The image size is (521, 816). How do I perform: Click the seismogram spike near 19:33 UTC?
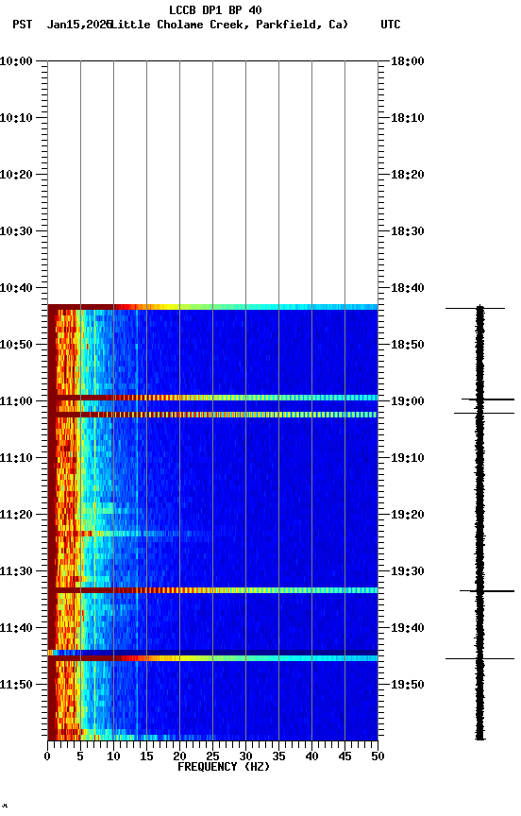(487, 591)
